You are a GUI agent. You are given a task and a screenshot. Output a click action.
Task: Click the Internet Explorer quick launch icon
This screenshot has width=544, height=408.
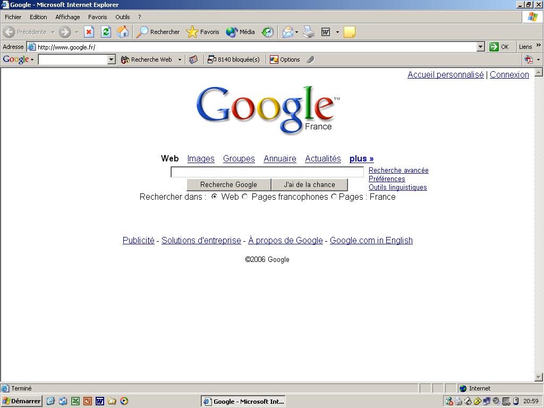pos(50,402)
